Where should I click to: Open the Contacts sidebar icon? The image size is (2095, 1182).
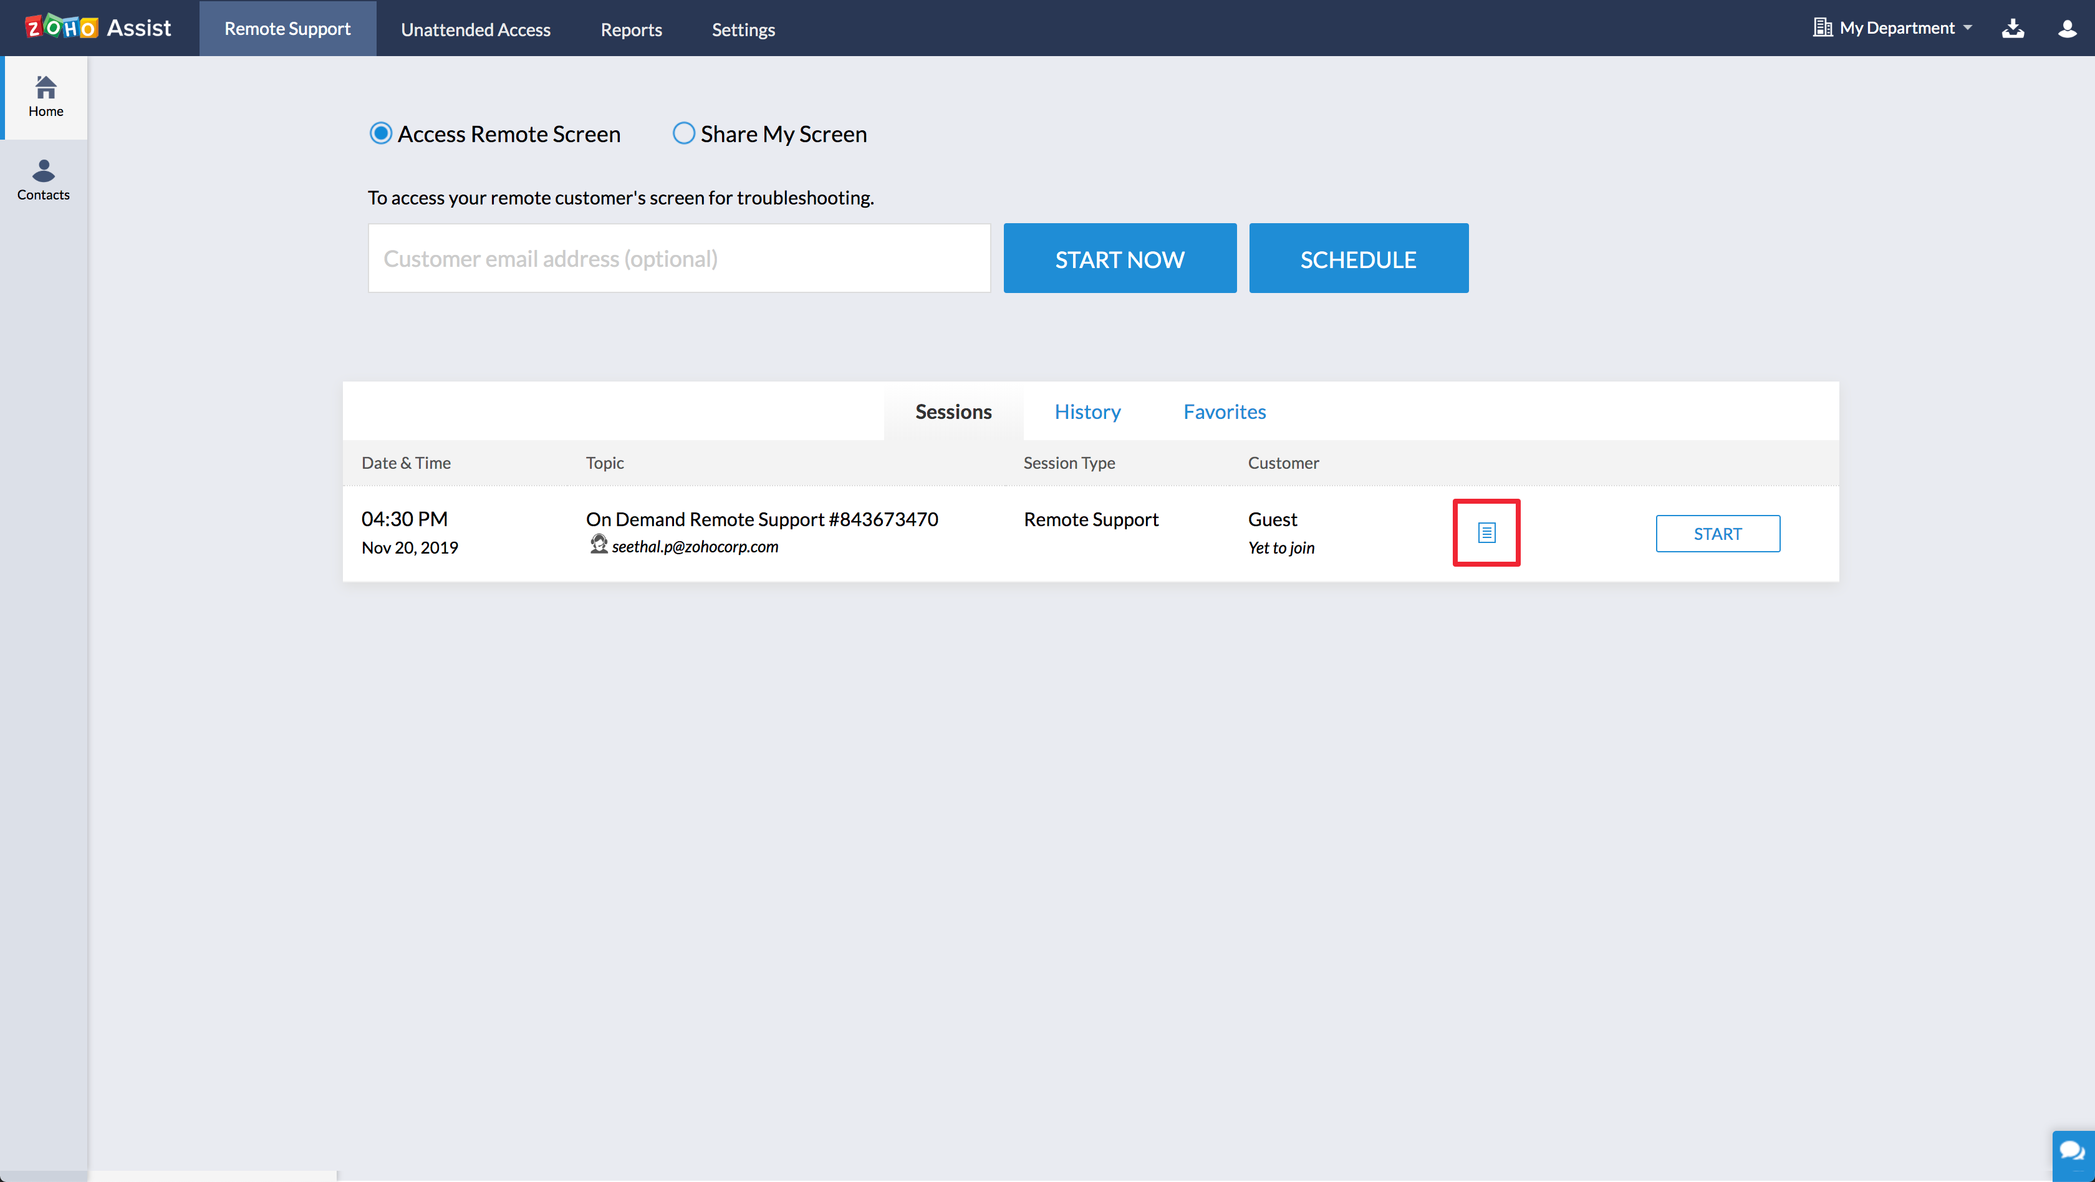pyautogui.click(x=43, y=180)
